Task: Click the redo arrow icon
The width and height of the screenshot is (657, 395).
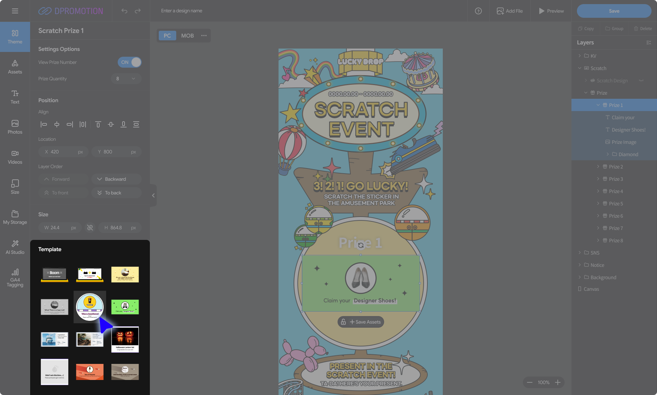Action: coord(138,11)
